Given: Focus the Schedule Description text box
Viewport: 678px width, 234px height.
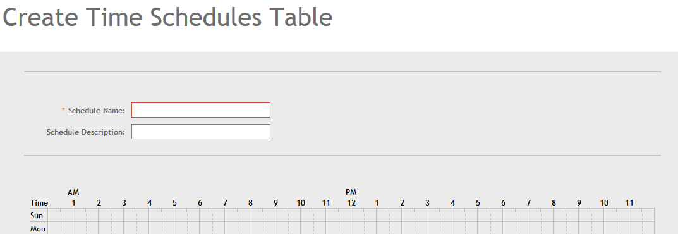Looking at the screenshot, I should [201, 132].
